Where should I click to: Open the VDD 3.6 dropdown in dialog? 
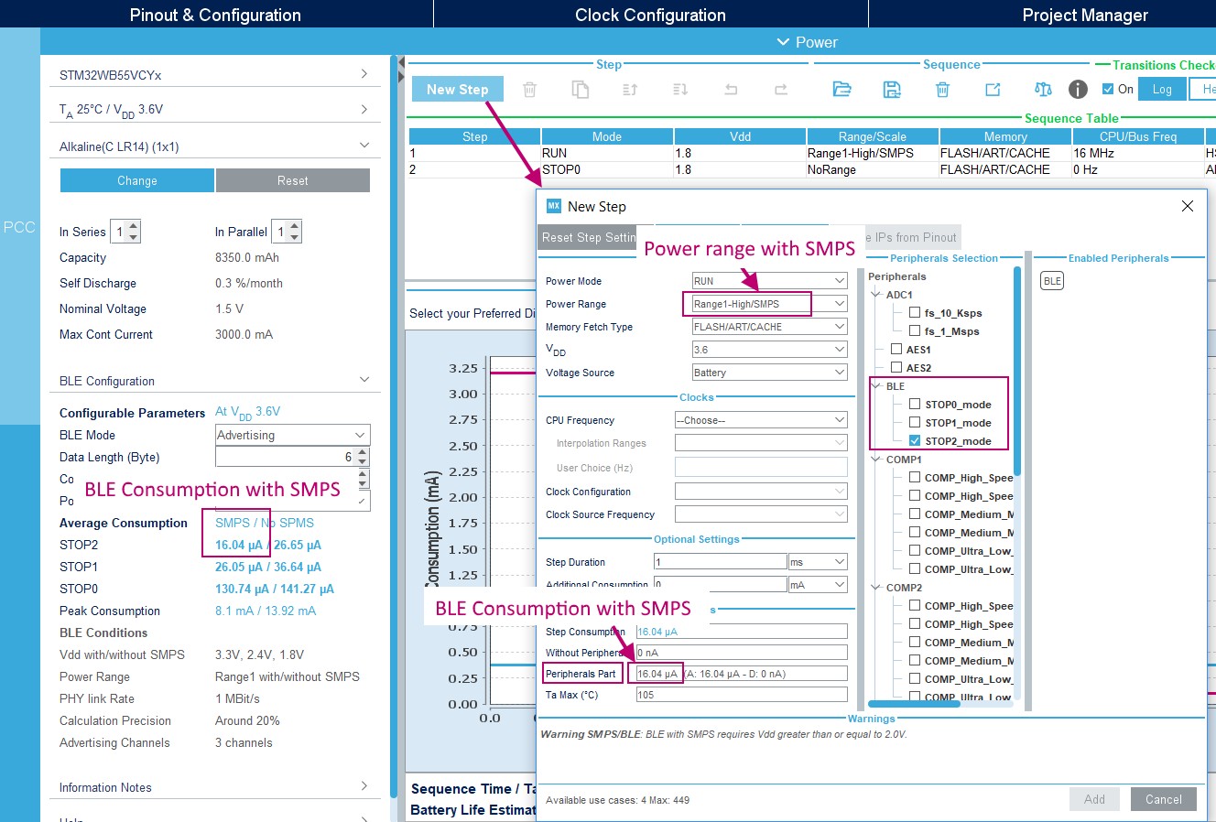coord(769,350)
